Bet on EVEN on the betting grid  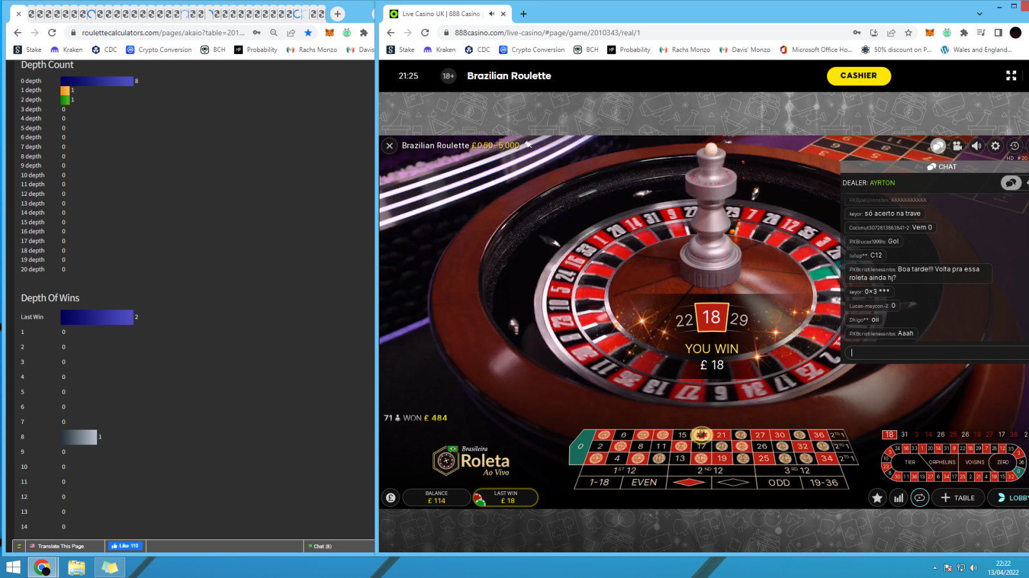tap(644, 482)
